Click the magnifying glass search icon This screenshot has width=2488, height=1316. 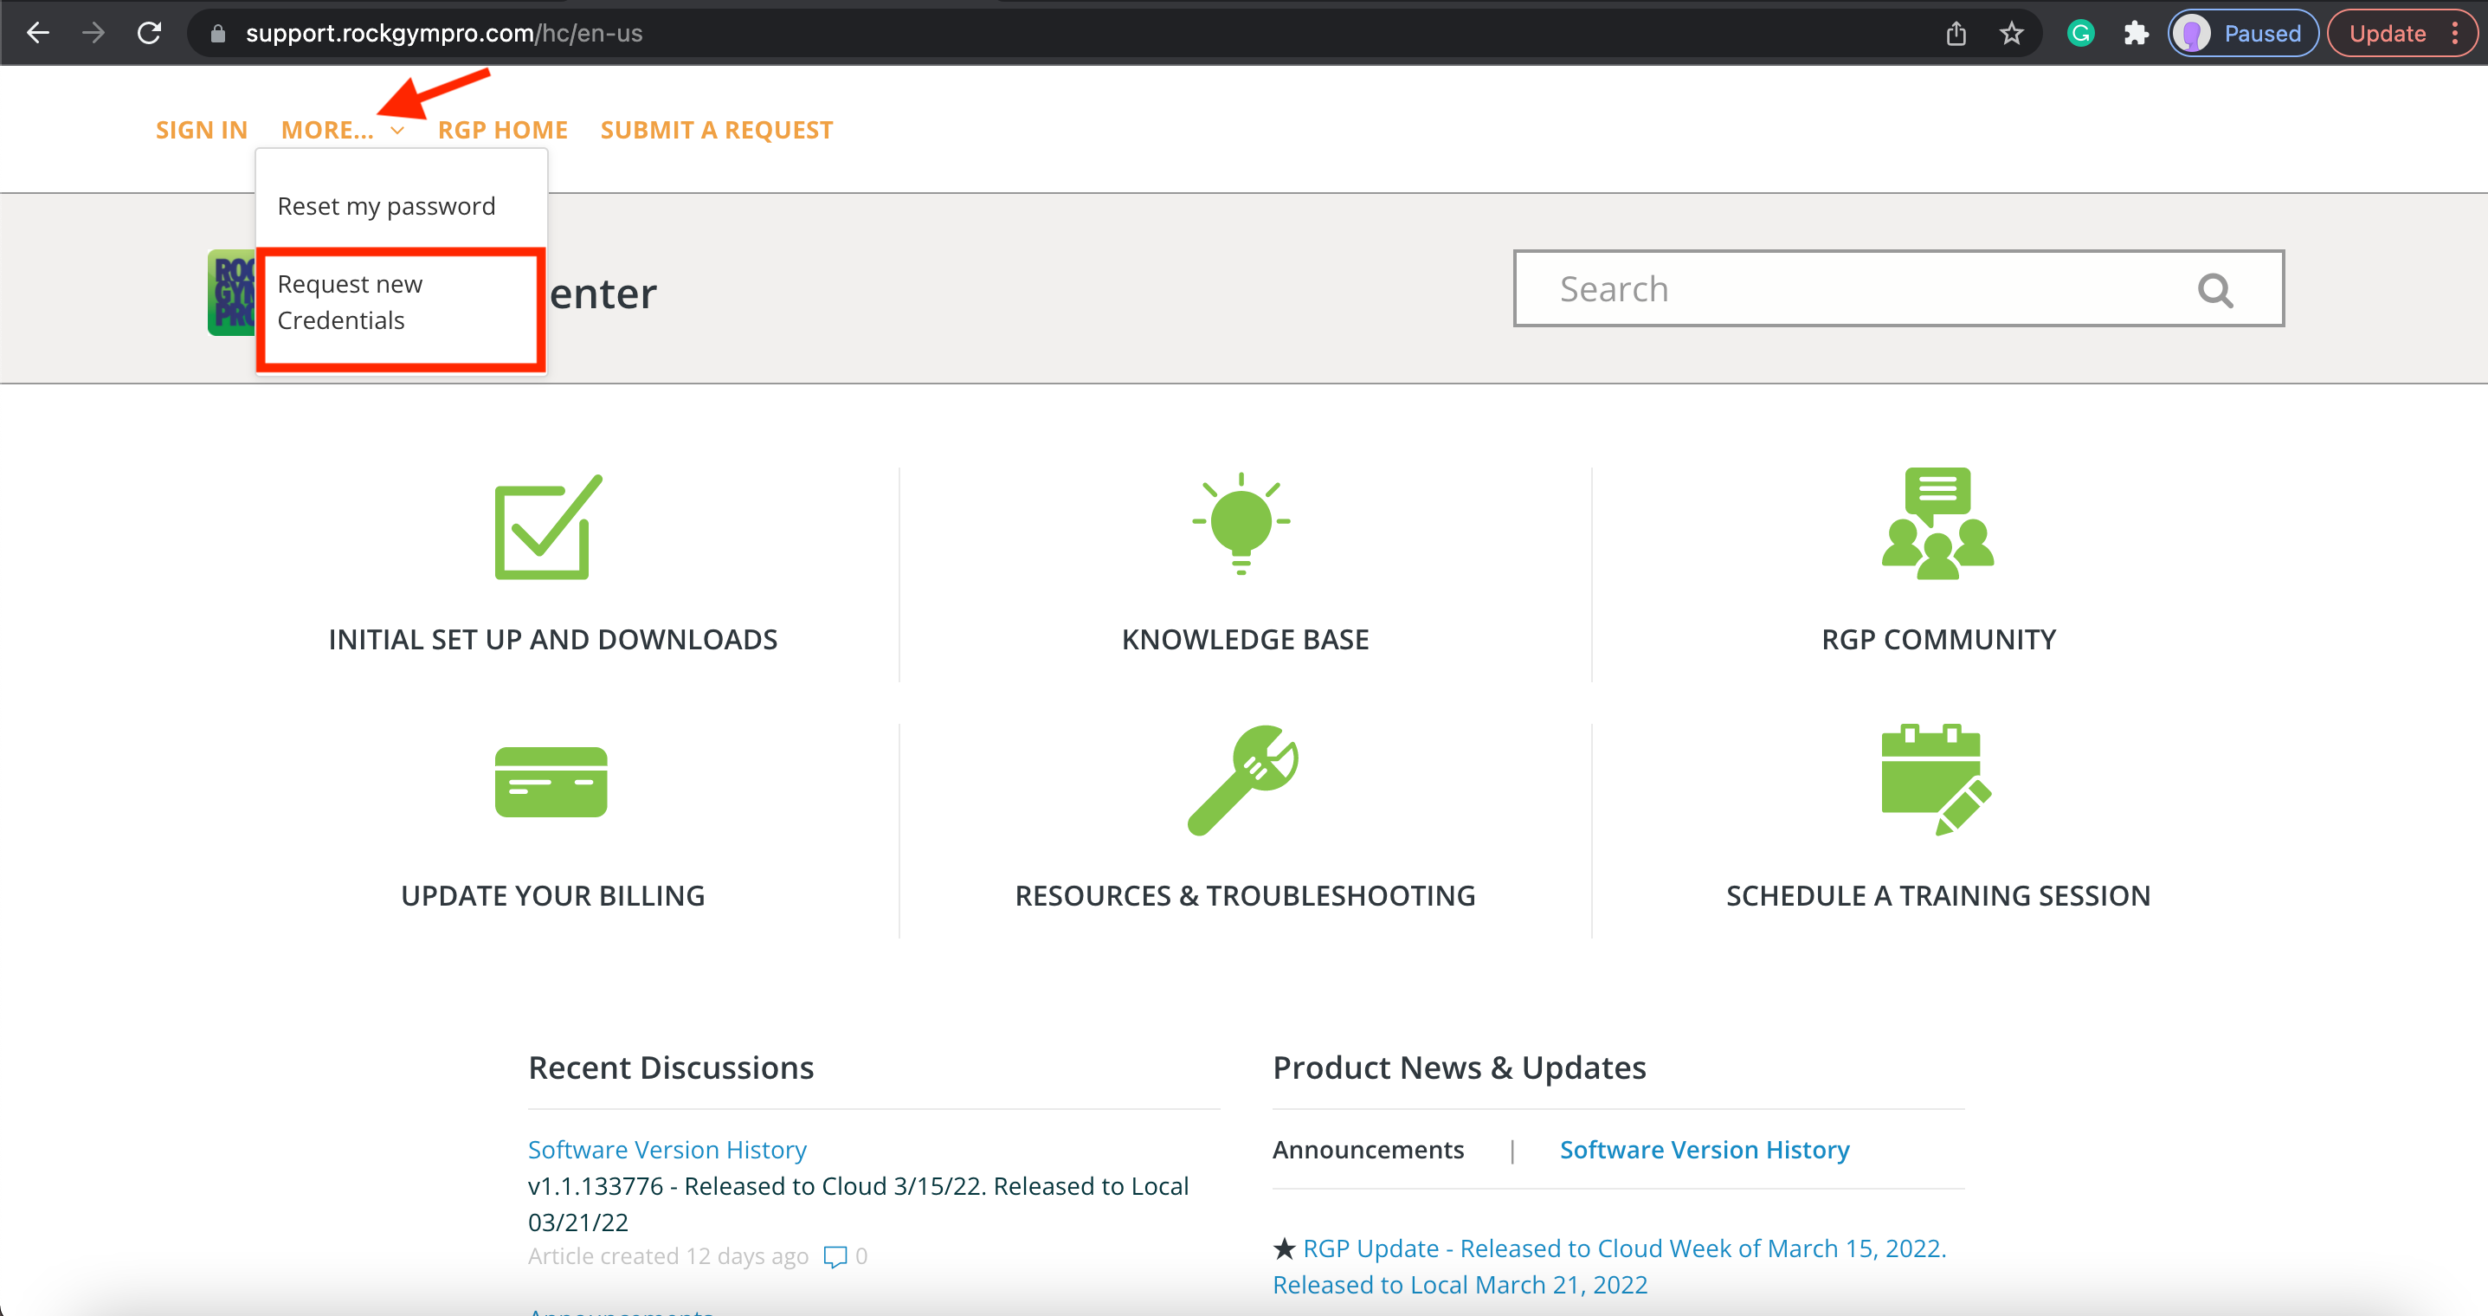tap(2214, 290)
